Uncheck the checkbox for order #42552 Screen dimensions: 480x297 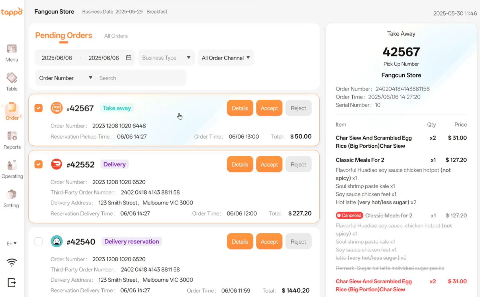point(39,164)
